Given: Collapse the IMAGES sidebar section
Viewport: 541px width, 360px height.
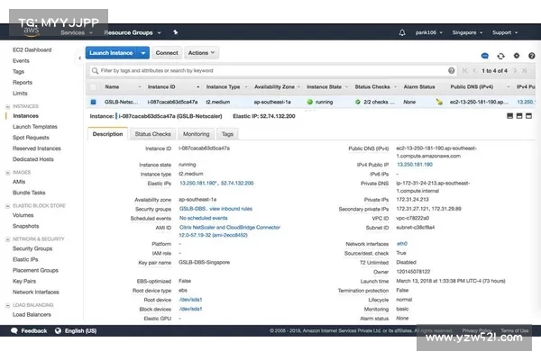Looking at the screenshot, I should click(x=7, y=173).
